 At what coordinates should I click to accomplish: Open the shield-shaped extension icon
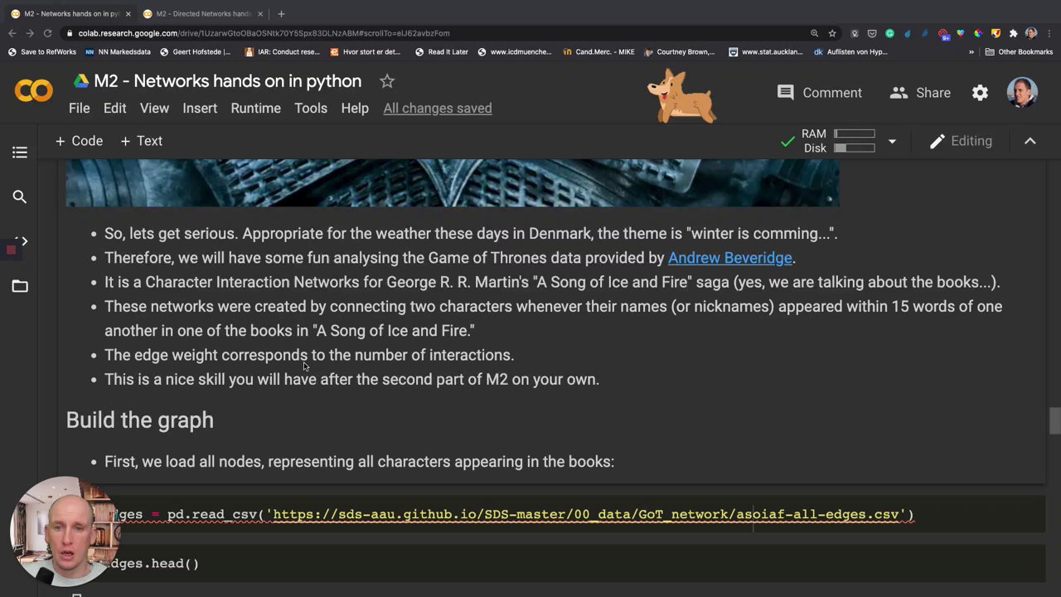point(996,33)
